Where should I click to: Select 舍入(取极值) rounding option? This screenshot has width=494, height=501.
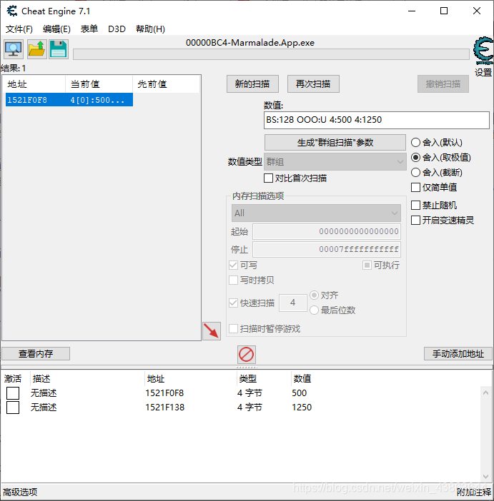[441, 158]
